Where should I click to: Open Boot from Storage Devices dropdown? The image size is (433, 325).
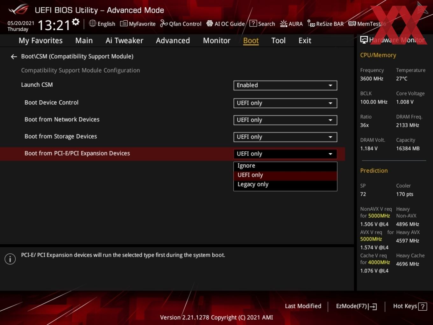pos(285,137)
